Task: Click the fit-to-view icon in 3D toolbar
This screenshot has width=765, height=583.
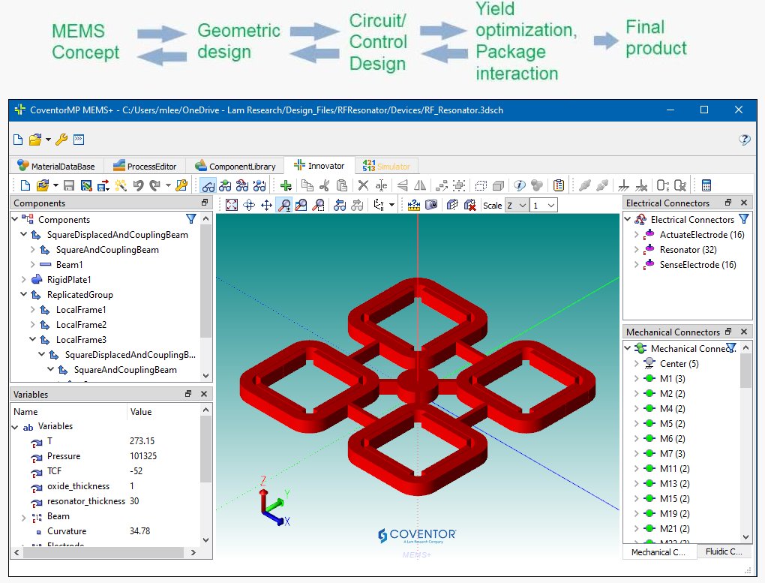Action: click(x=232, y=205)
